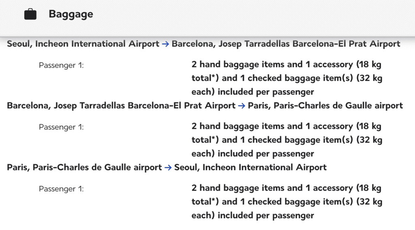
Task: Click the gray Baggage header bar
Action: pos(207,18)
